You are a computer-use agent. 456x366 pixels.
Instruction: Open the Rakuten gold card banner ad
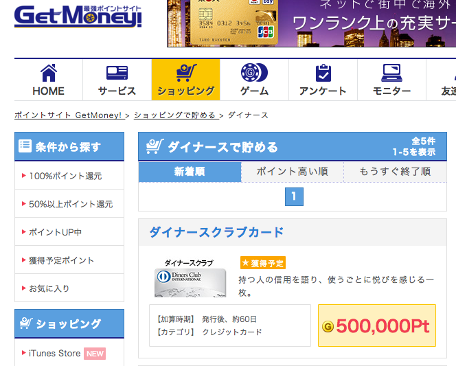(312, 23)
